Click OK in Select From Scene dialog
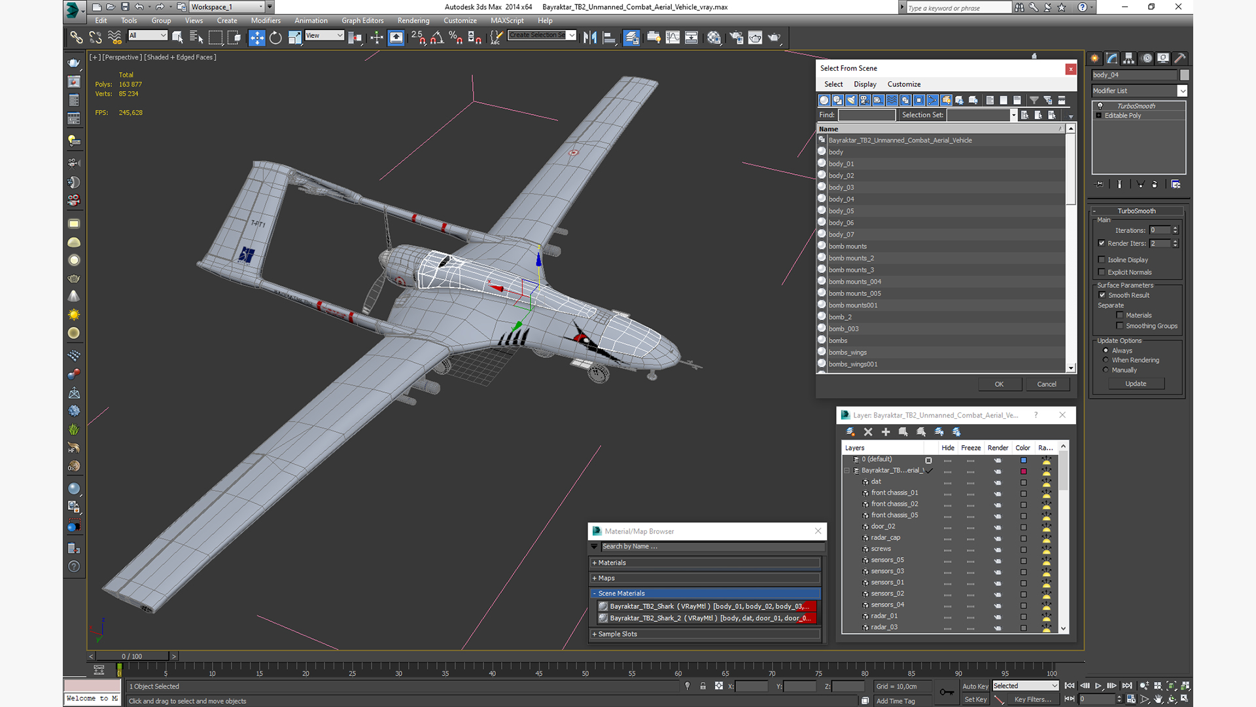Screen dimensions: 1256x707 [x=1000, y=384]
